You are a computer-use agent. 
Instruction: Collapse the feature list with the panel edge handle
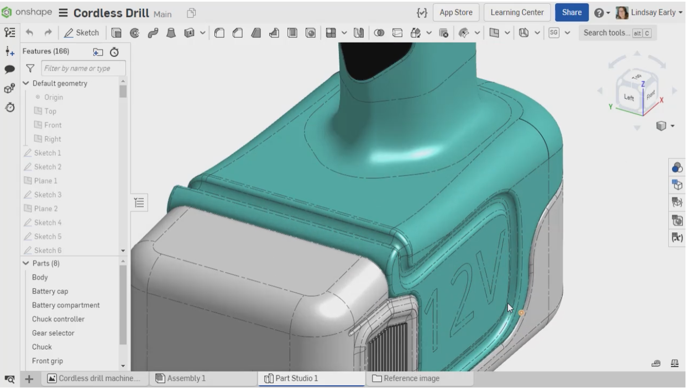click(139, 203)
